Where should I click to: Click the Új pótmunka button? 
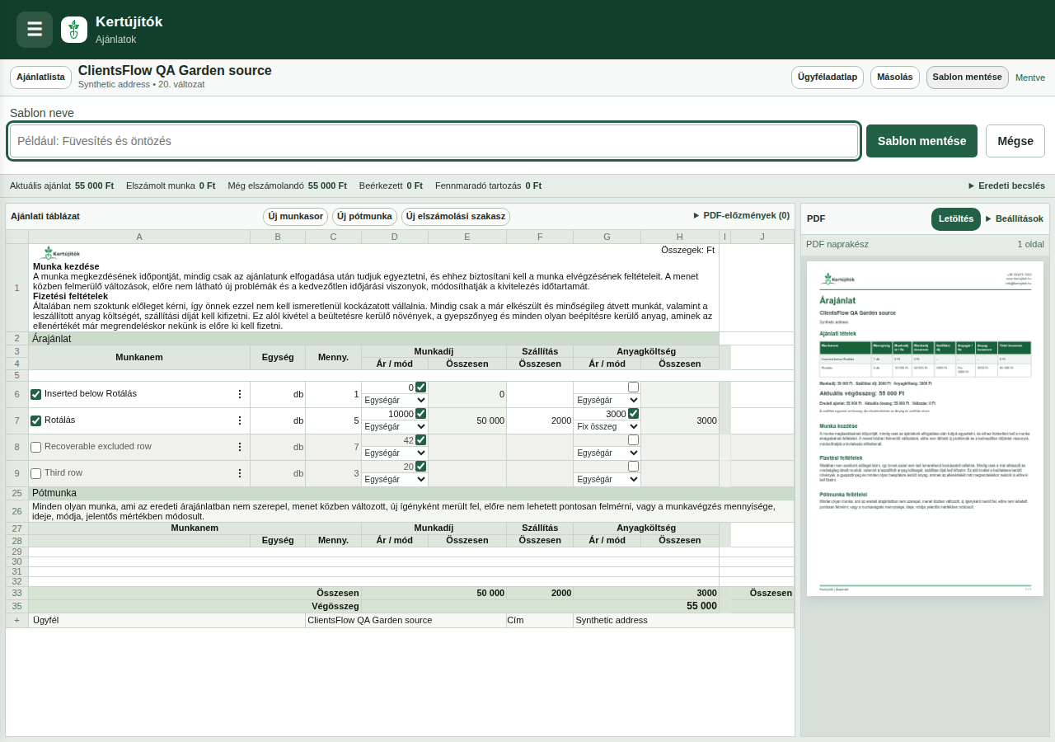[x=364, y=217]
